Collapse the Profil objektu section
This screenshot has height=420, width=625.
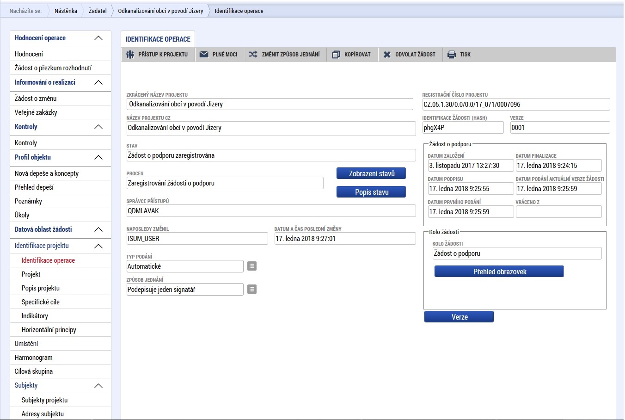pyautogui.click(x=98, y=157)
